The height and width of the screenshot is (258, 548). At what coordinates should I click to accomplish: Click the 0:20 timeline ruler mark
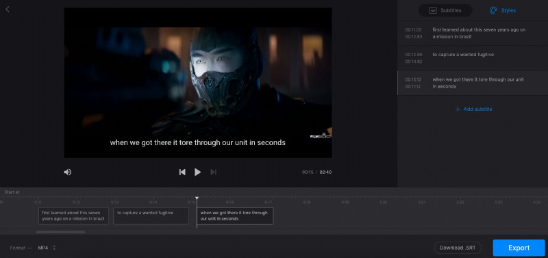pyautogui.click(x=384, y=203)
